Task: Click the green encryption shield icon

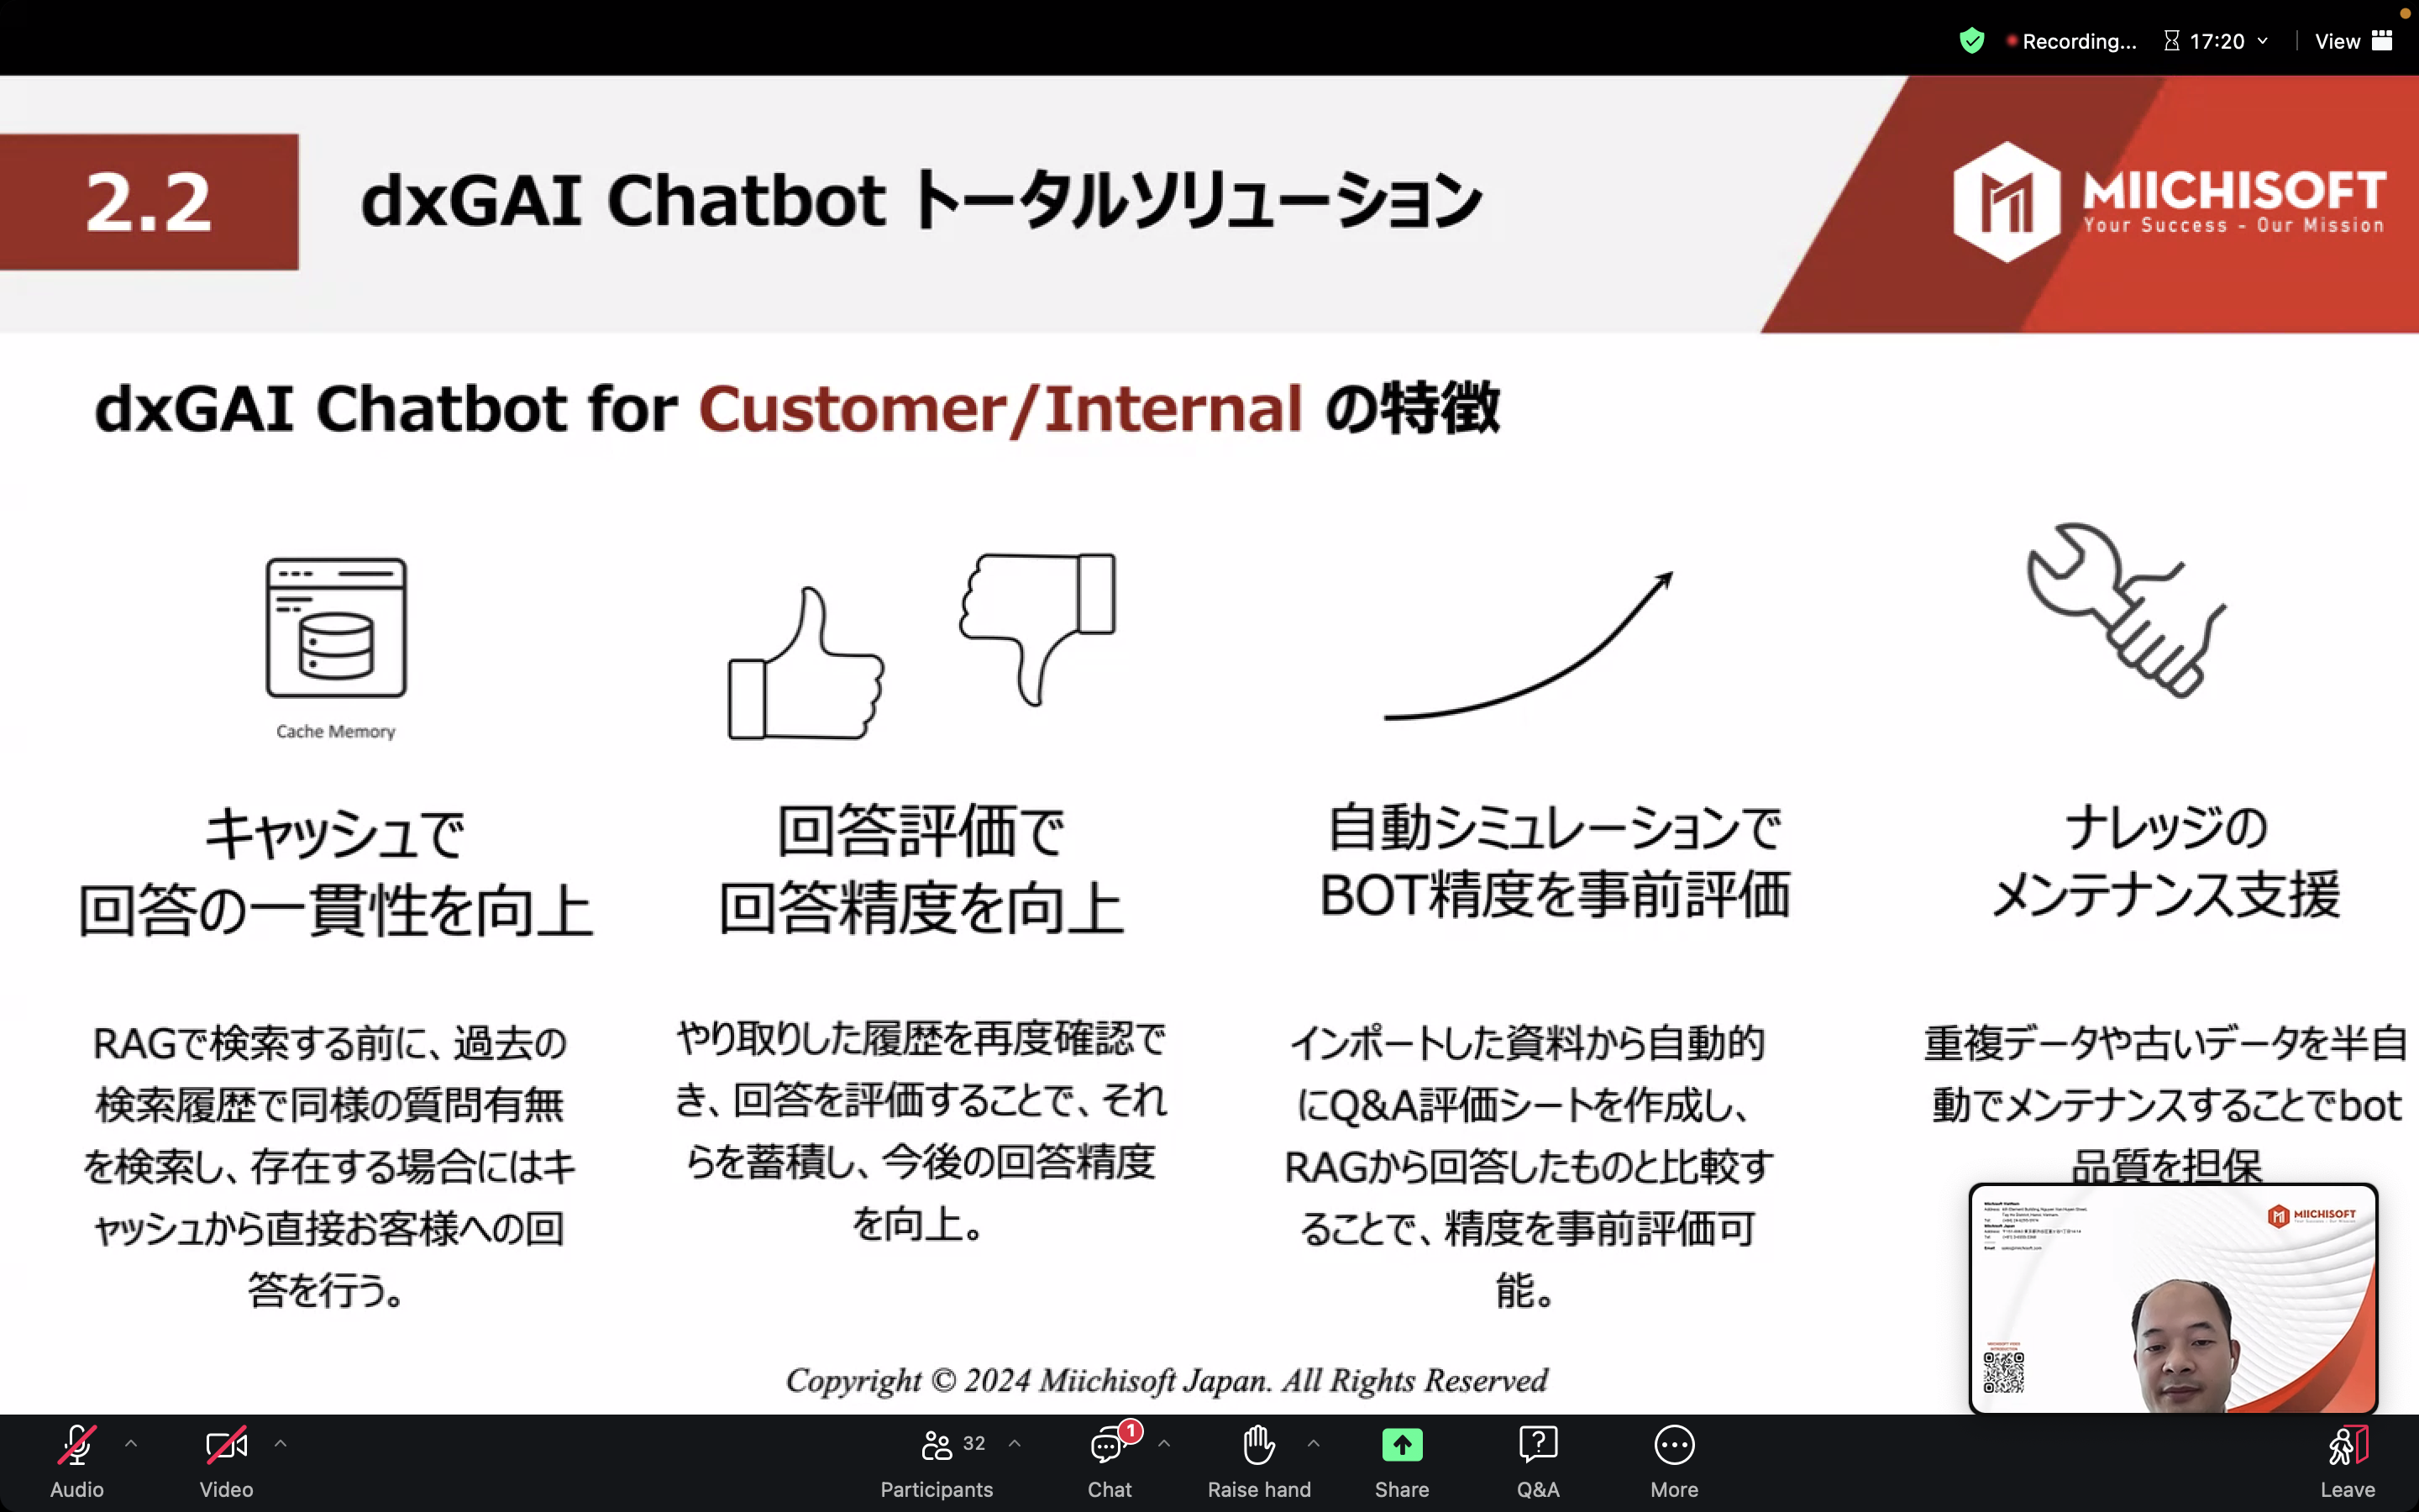Action: 1971,41
